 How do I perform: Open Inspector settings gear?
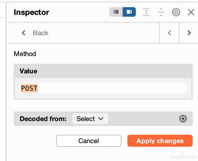pyautogui.click(x=176, y=12)
